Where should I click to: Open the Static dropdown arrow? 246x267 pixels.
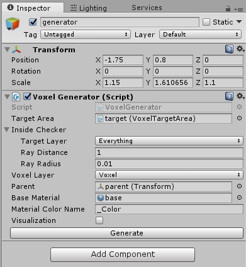(x=239, y=21)
